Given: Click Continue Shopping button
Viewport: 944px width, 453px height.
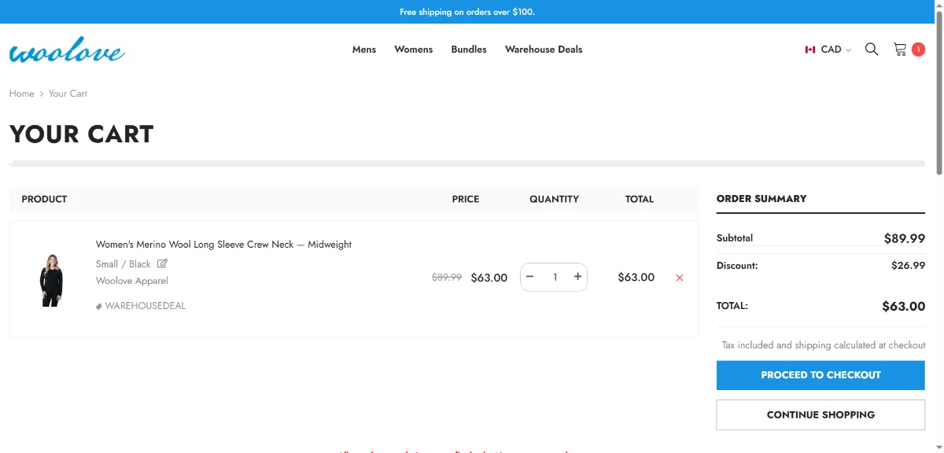Looking at the screenshot, I should [820, 414].
